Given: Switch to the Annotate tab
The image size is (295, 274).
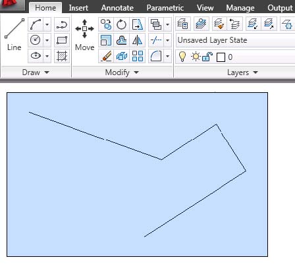Looking at the screenshot, I should [117, 8].
